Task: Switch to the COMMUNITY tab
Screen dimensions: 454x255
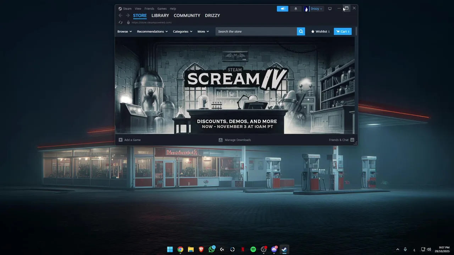Action: [x=187, y=16]
